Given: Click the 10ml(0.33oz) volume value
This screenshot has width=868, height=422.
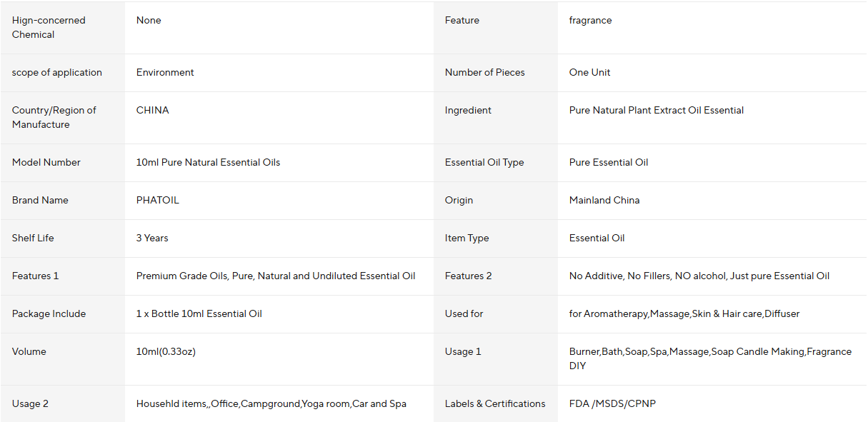Looking at the screenshot, I should point(166,351).
